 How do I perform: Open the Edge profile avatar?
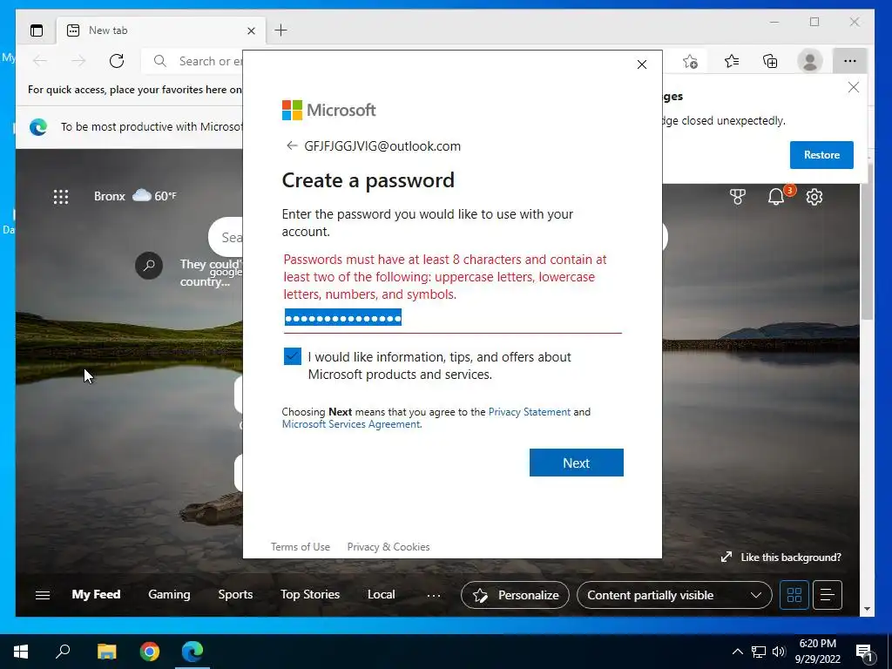tap(810, 61)
